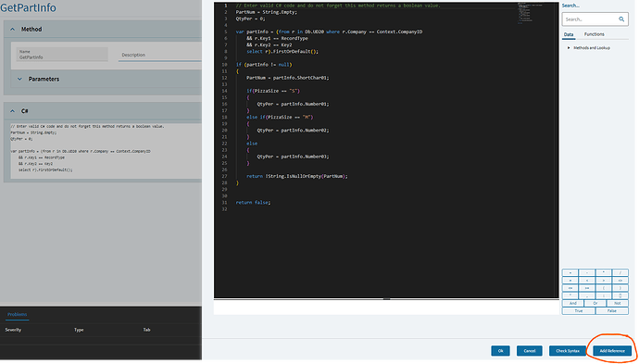Expand the Parameters section
This screenshot has height=364, width=639.
click(19, 79)
